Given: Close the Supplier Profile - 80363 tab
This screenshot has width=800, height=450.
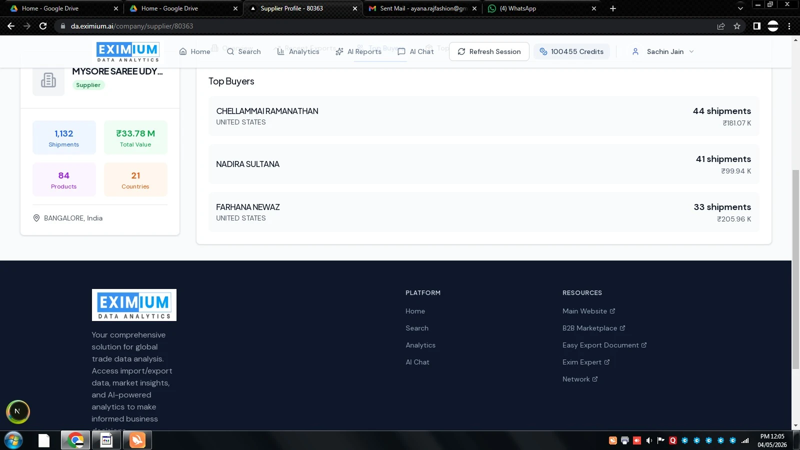Looking at the screenshot, I should point(355,8).
